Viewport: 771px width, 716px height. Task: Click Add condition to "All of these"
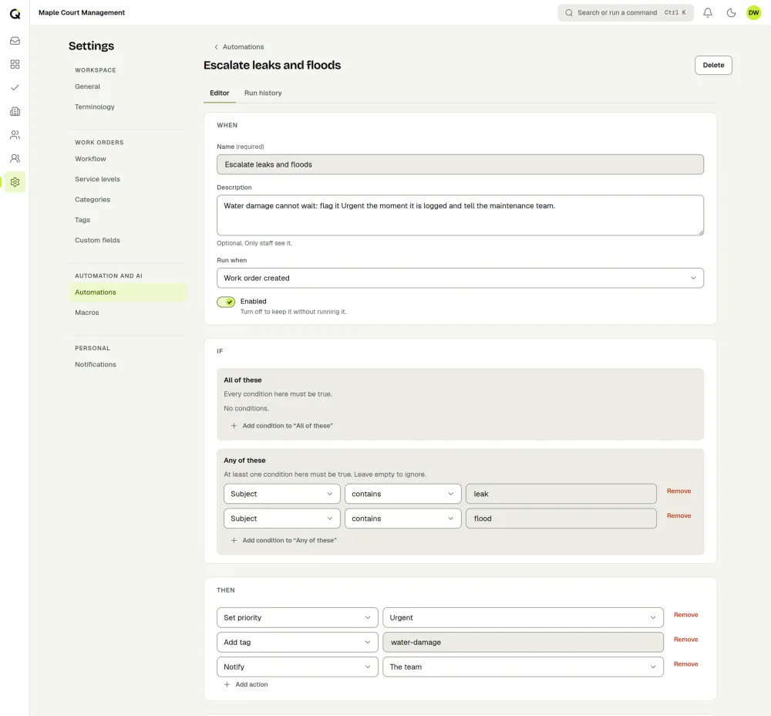point(281,426)
